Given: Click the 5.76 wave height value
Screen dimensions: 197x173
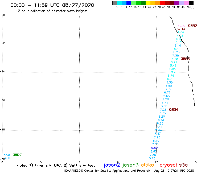Looking at the screenshot, I should pyautogui.click(x=171, y=76).
